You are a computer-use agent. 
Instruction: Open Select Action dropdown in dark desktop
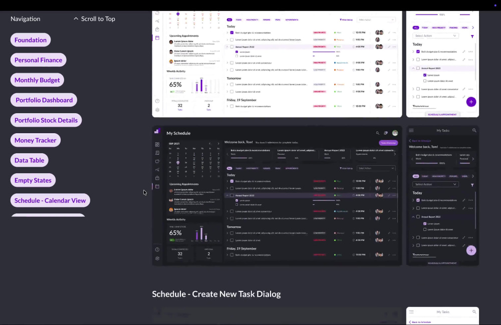pos(376,168)
